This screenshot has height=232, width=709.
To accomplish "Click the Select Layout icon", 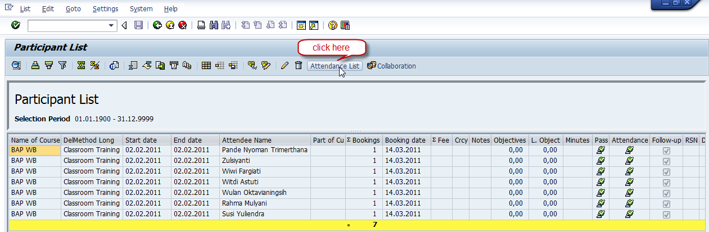I will click(x=220, y=66).
